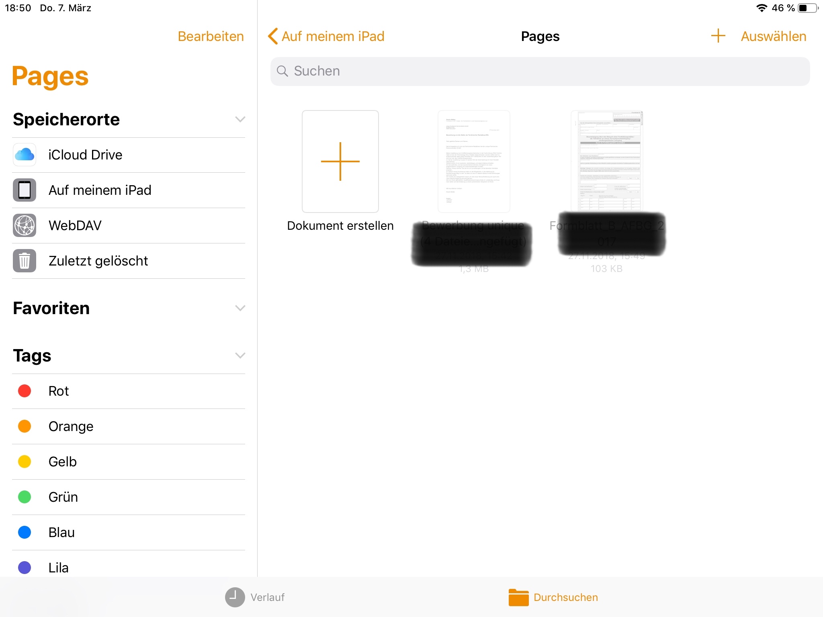Open iCloud Drive cloud icon
823x617 pixels.
point(25,155)
